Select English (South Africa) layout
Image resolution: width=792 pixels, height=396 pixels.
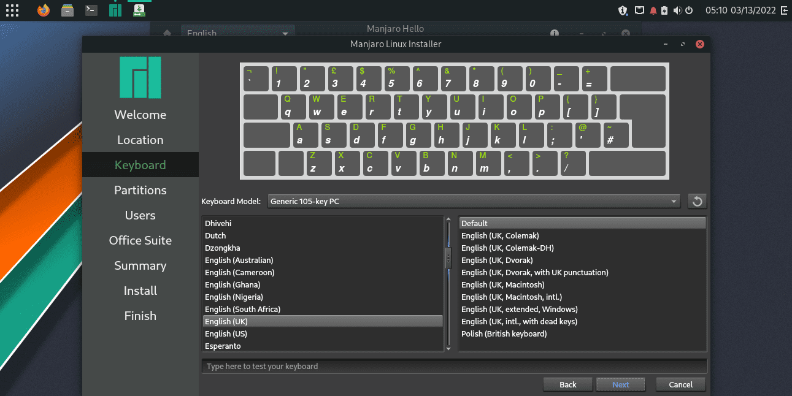tap(323, 309)
